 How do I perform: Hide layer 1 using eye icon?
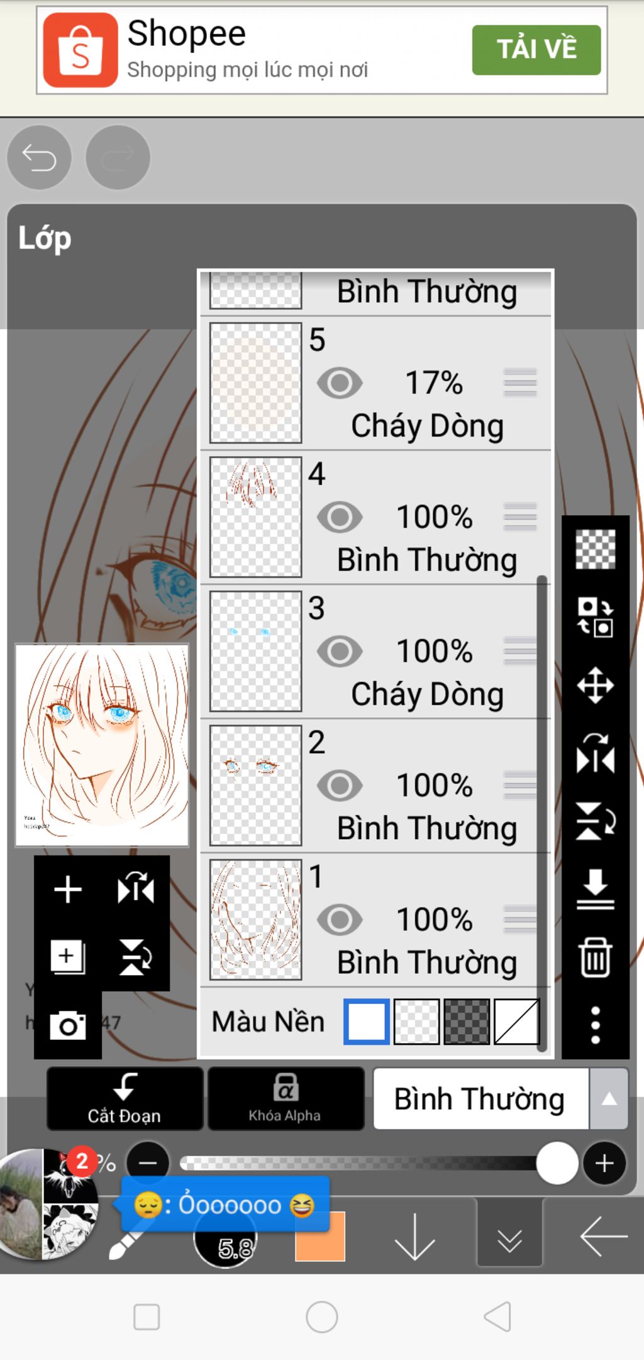[x=340, y=920]
